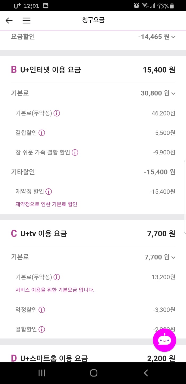Tap info icon for U+tv 기본료(무약정)
This screenshot has height=384, width=186.
(57, 277)
